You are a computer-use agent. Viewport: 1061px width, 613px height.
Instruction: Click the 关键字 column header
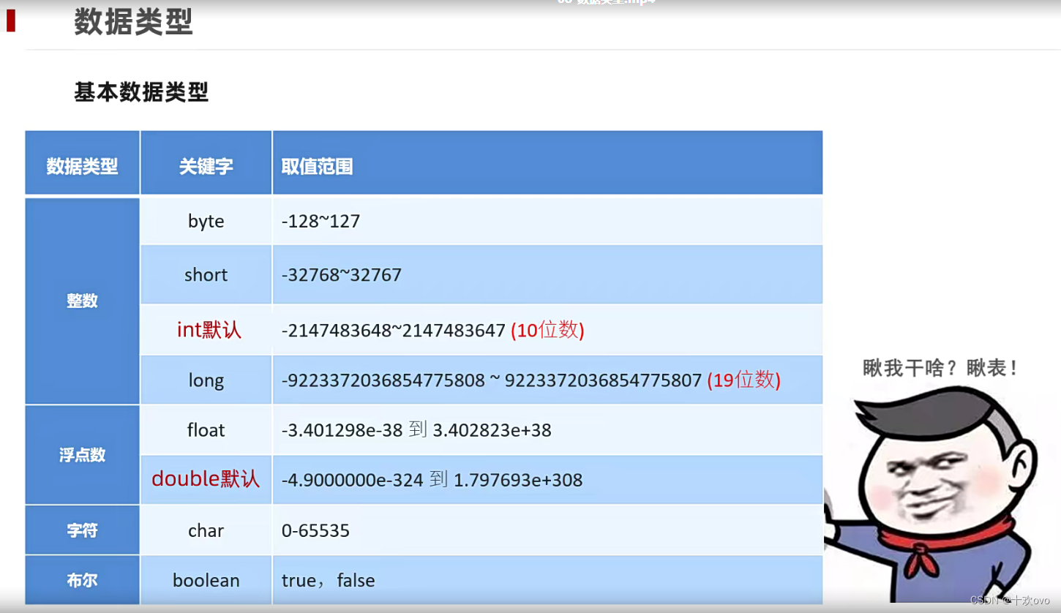206,166
